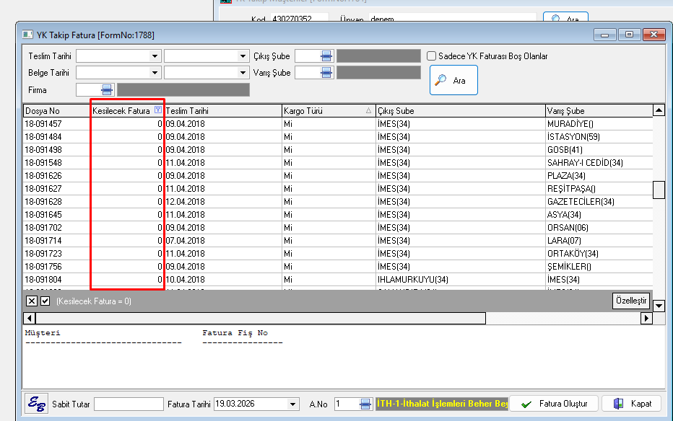The width and height of the screenshot is (673, 421).
Task: Enable Sadece YK Faturası Boş Olanlar checkbox
Action: 432,56
